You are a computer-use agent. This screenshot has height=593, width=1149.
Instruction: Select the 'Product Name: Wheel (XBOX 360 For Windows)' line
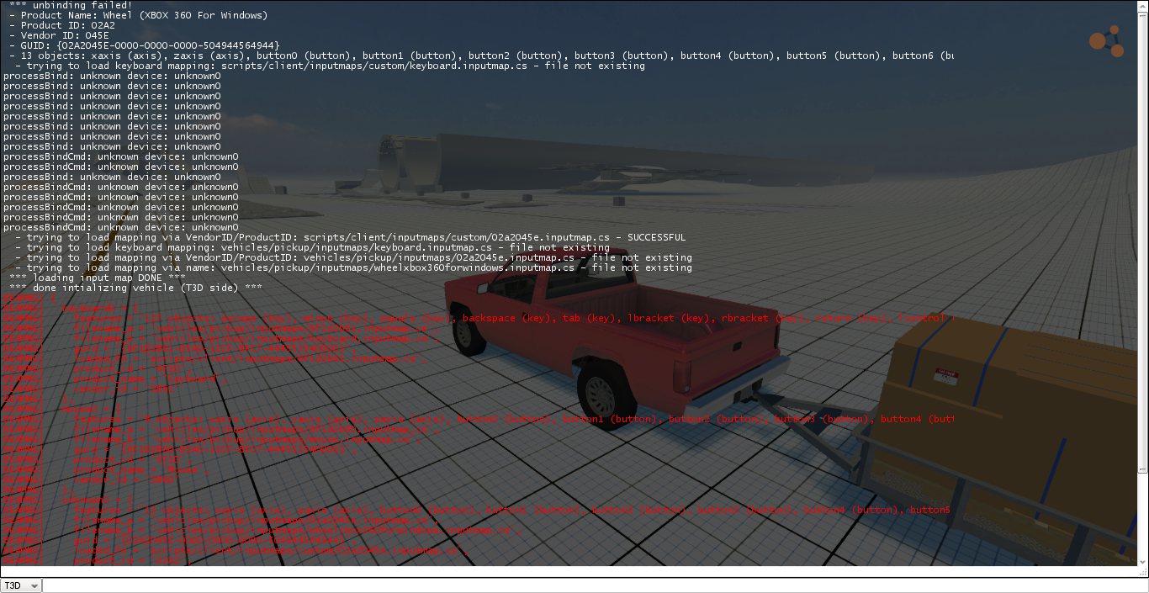139,15
